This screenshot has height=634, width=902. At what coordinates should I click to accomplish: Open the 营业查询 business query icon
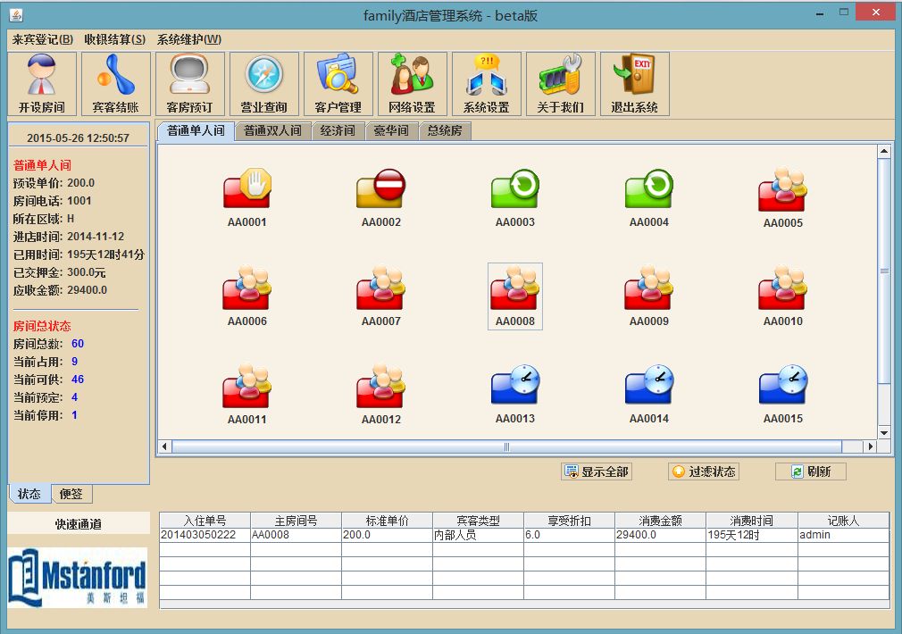click(264, 84)
